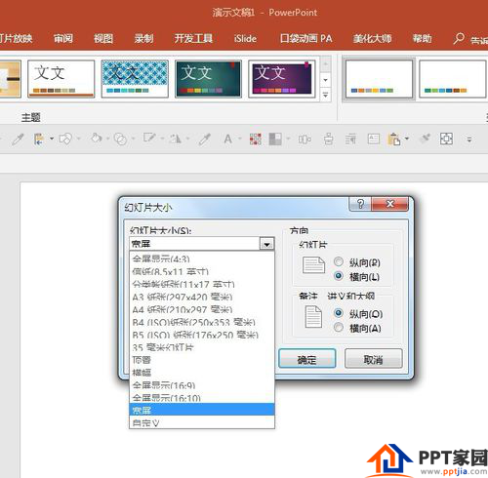This screenshot has height=478, width=488.
Task: Open the 视图 ribbon tab
Action: point(103,39)
